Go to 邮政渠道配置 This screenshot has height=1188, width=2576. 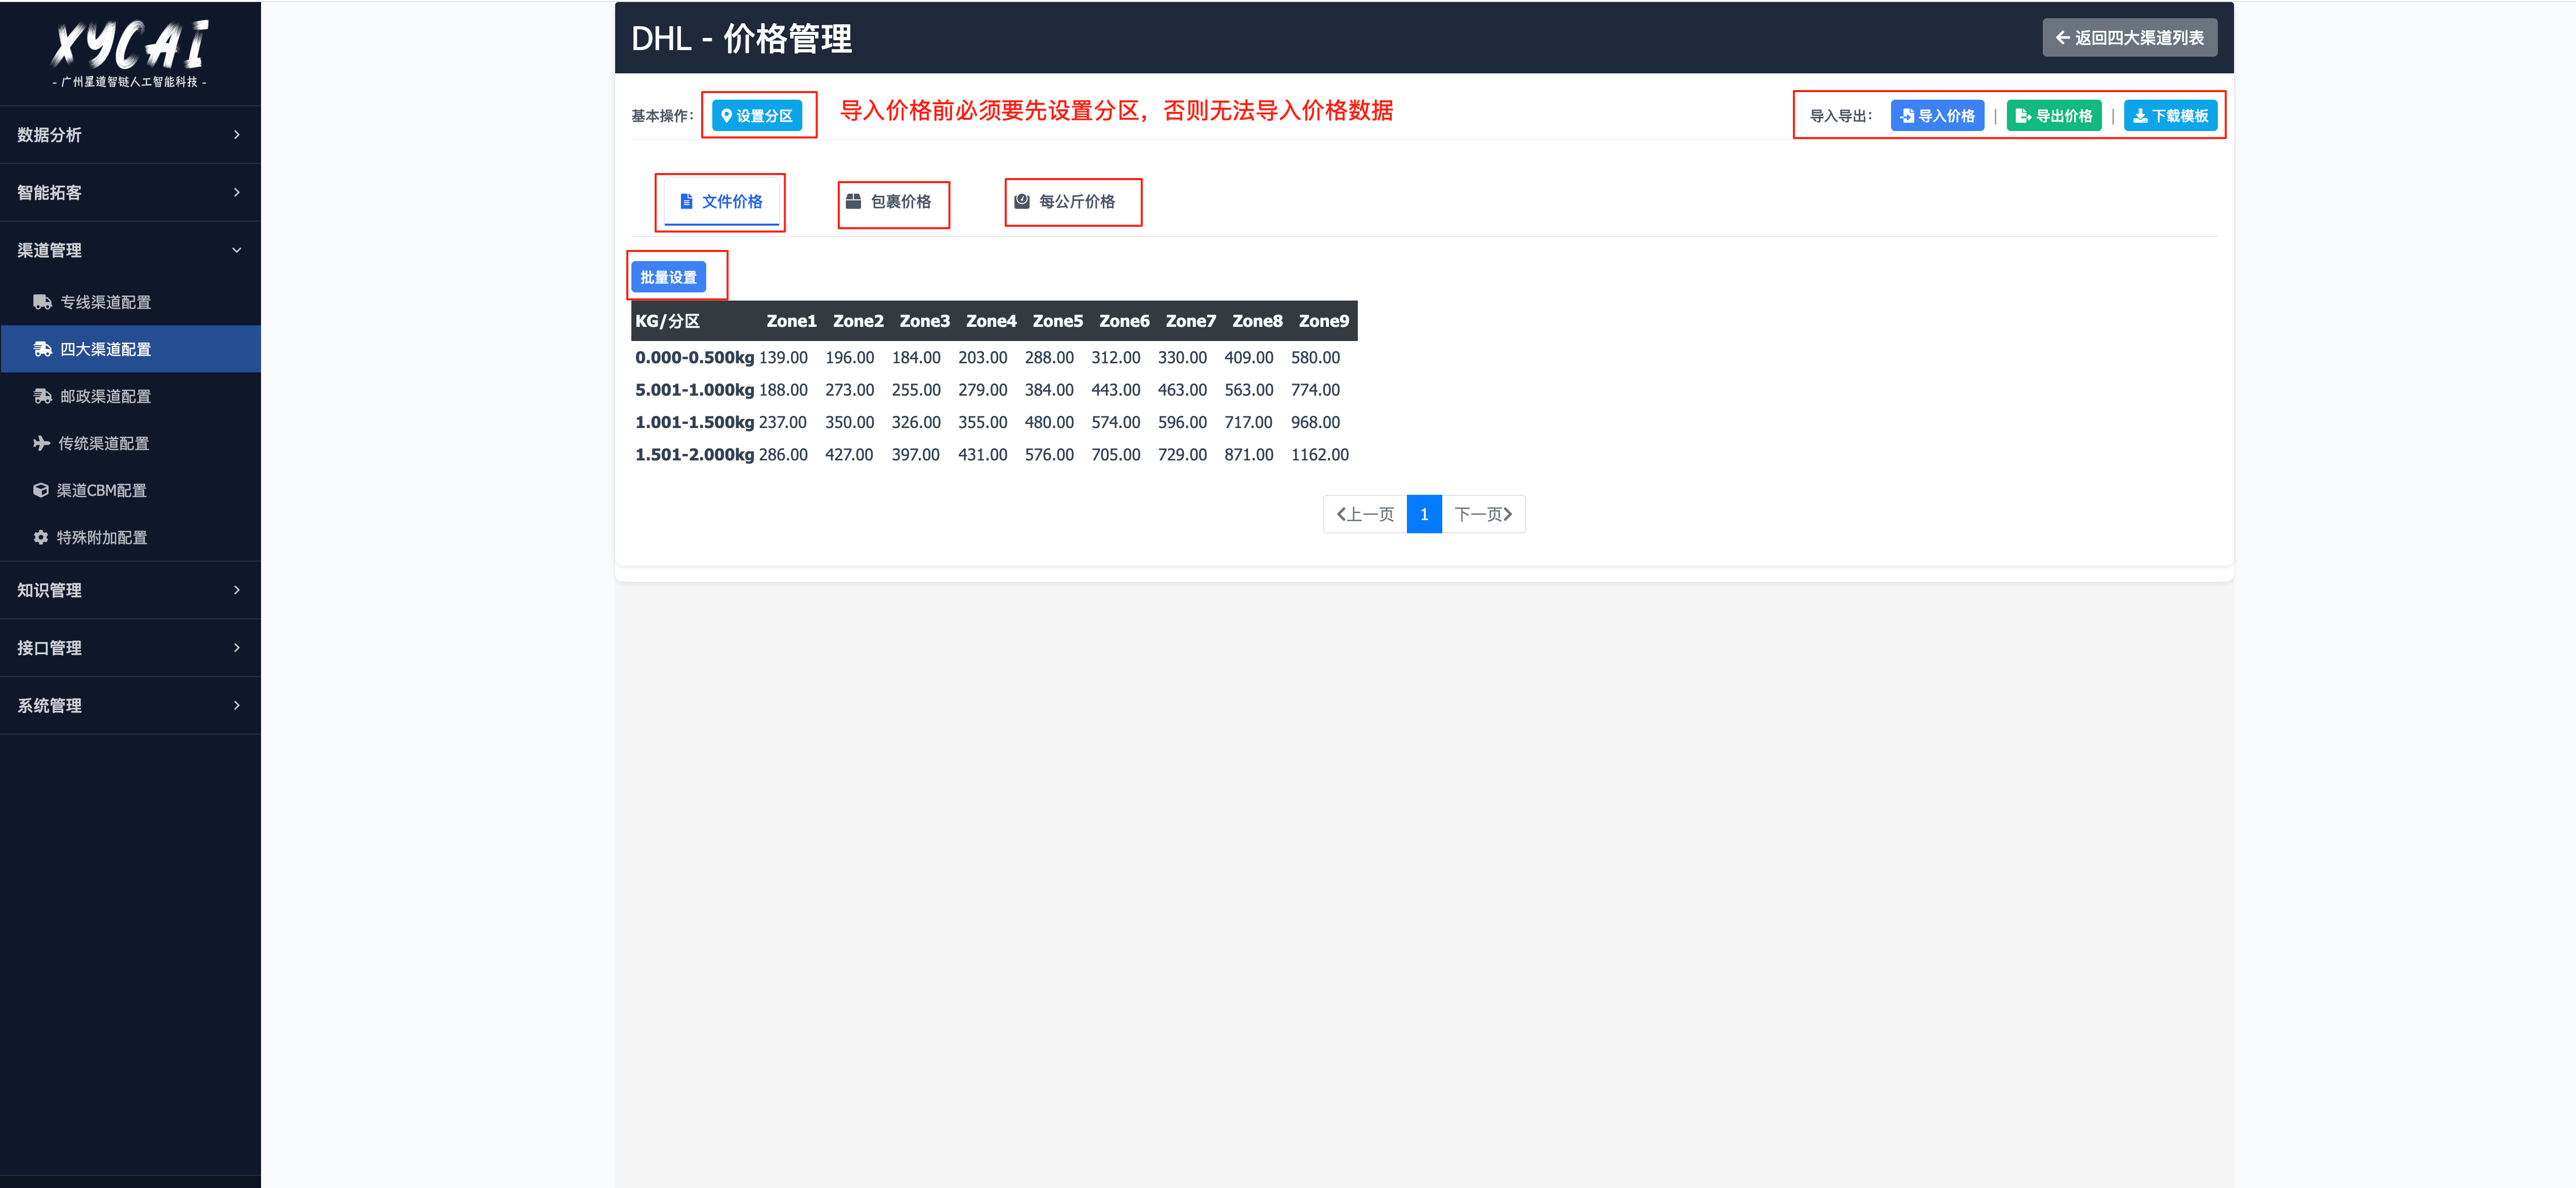click(130, 396)
